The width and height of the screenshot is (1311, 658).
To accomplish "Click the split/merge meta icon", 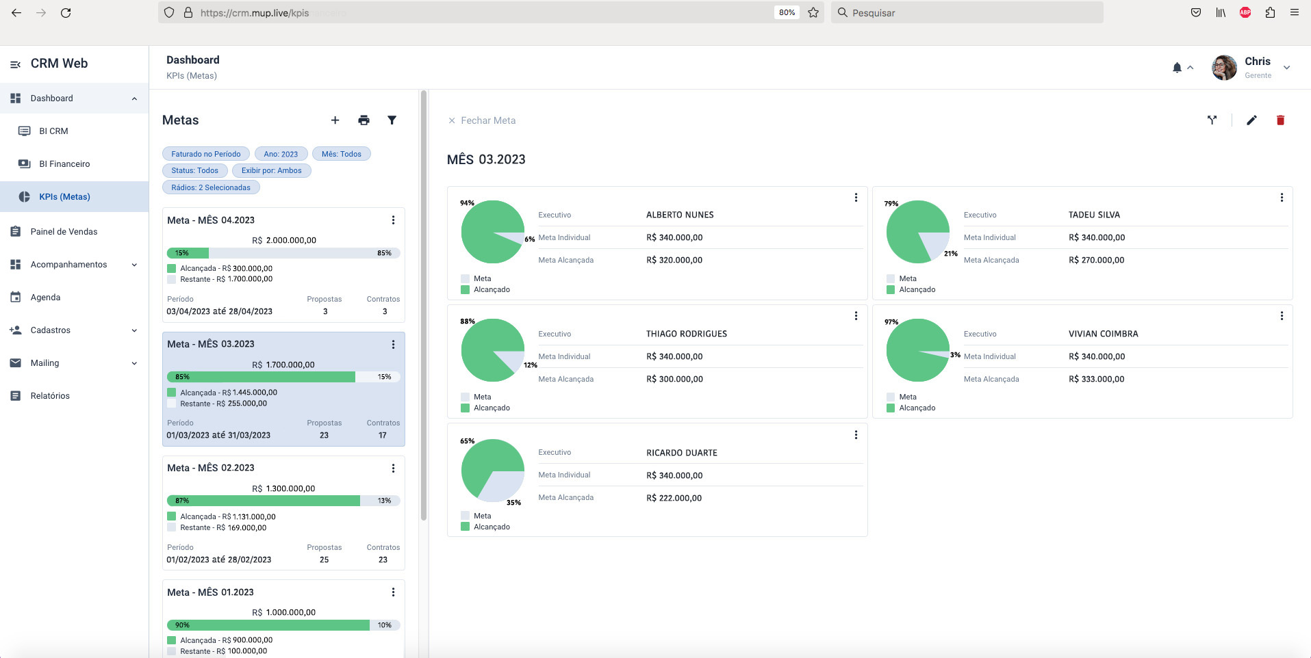I will (1212, 120).
